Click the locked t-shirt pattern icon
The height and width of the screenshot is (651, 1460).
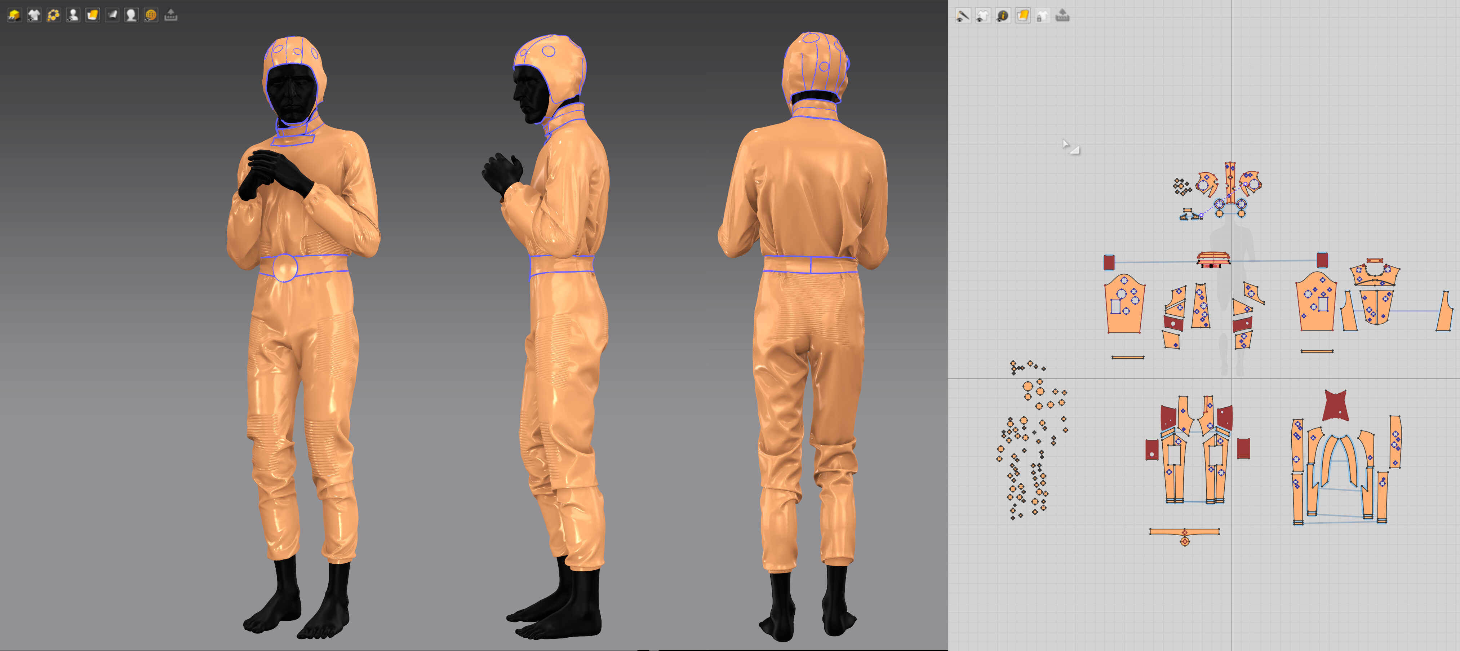pos(1042,16)
